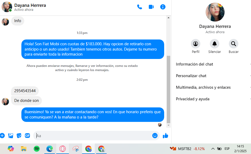
Task: Send a thumbs-up like
Action: [165, 136]
